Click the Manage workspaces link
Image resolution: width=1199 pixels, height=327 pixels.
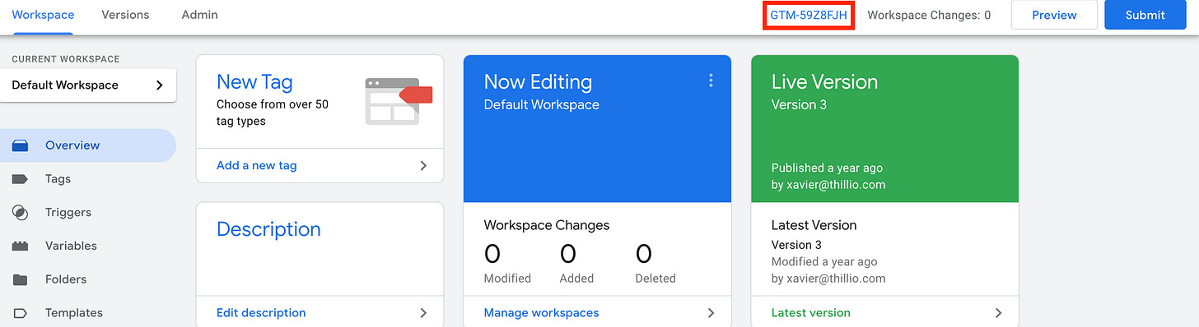541,313
